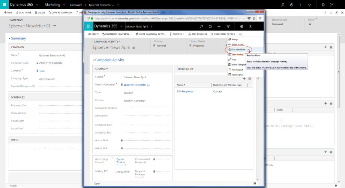Click DISTRIBUTE CAMPAIGN button
345x188 pixels.
117,34
